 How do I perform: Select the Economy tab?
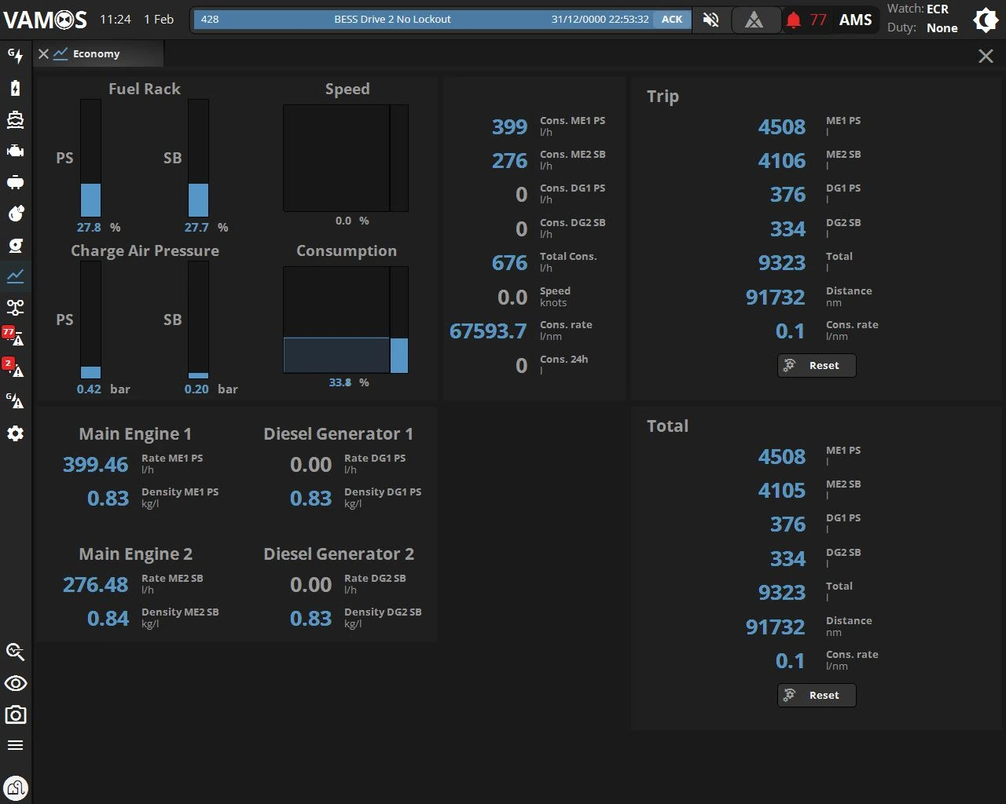coord(97,53)
